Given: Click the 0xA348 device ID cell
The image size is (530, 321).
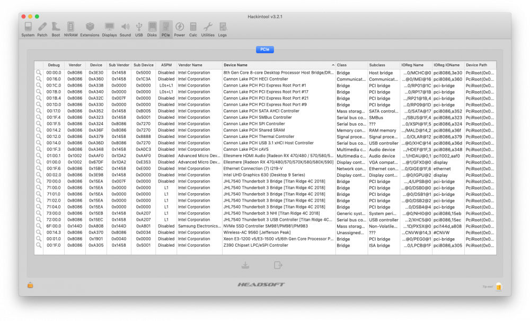Looking at the screenshot, I should coord(96,150).
